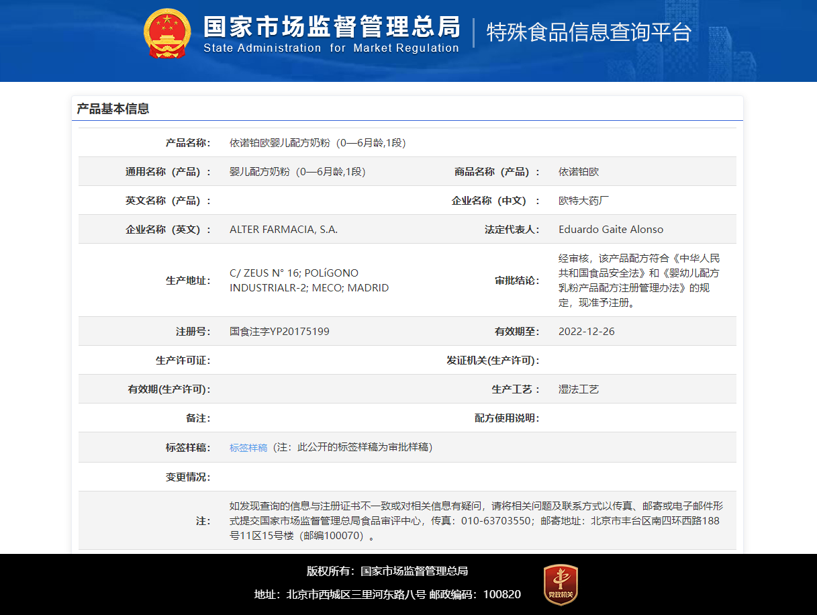This screenshot has height=615, width=817.
Task: Click the 生产工艺 label
Action: click(516, 389)
